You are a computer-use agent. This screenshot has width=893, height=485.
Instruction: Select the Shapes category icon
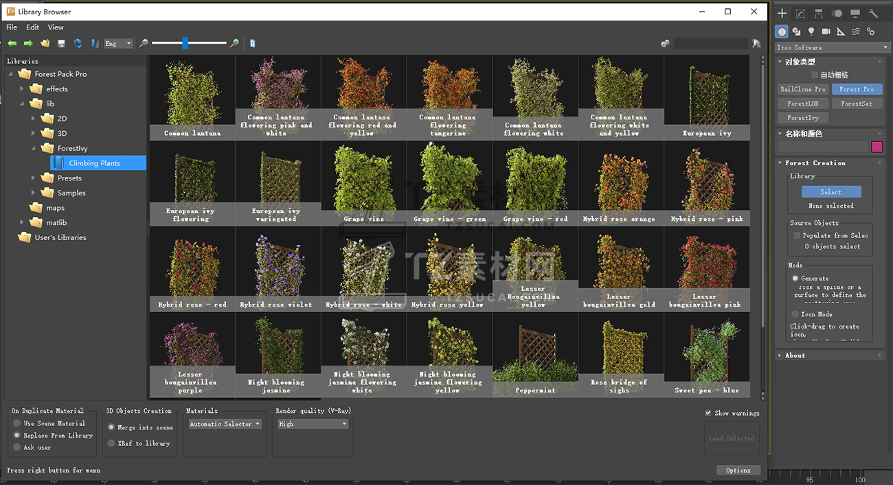[x=797, y=32]
